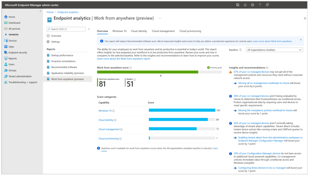Viewport: 309px width, 176px height.
Task: Click the Endpoint security shield icon
Action: (x=6, y=52)
